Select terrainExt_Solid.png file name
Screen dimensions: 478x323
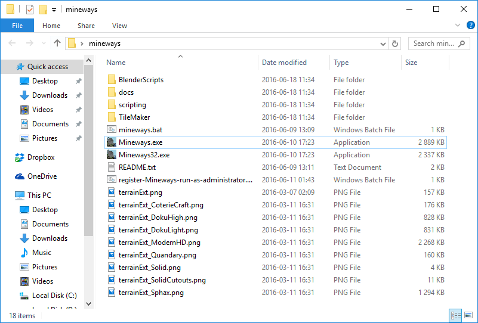click(x=150, y=268)
